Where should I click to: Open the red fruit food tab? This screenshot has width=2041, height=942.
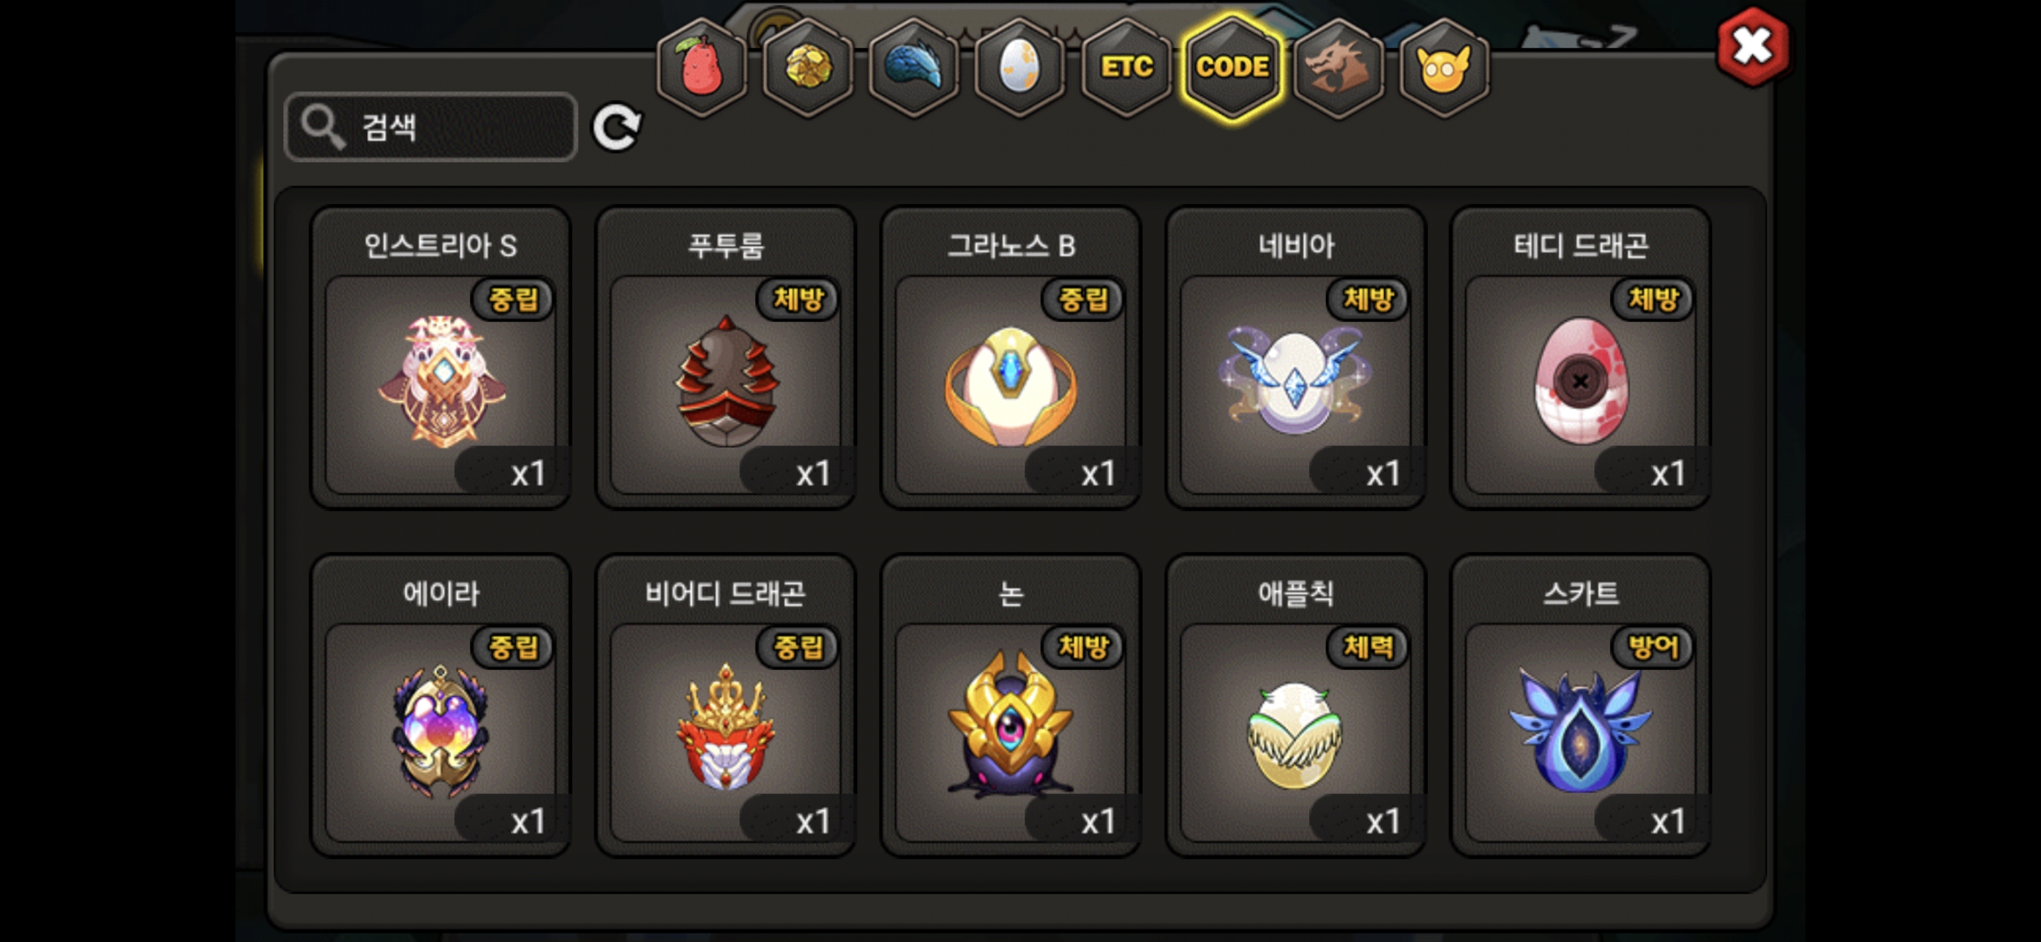pyautogui.click(x=701, y=67)
